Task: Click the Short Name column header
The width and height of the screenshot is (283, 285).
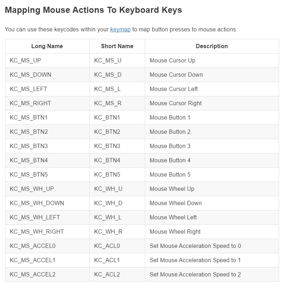Action: point(117,46)
